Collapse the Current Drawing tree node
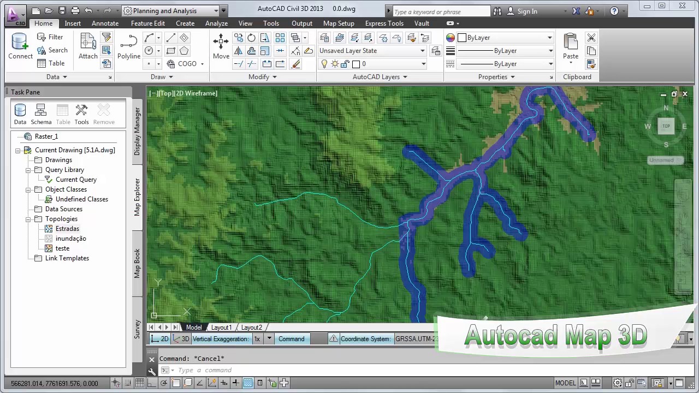 coord(18,150)
